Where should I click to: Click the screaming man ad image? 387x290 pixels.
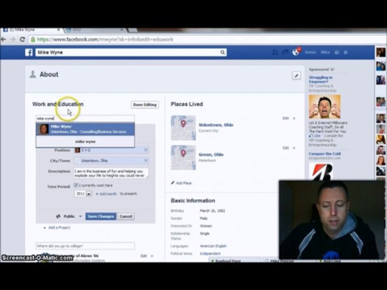325,106
